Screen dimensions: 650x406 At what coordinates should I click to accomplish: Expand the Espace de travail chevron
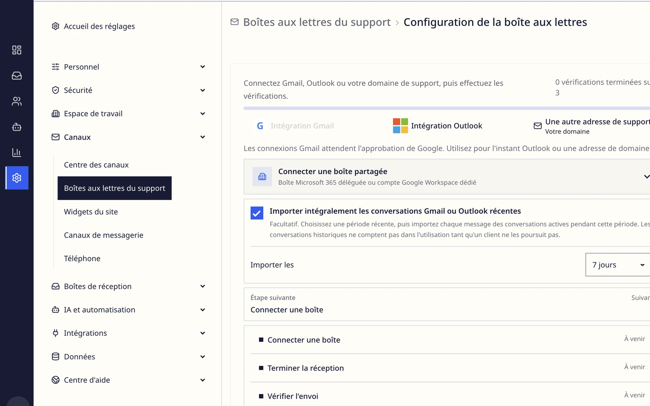pyautogui.click(x=203, y=113)
